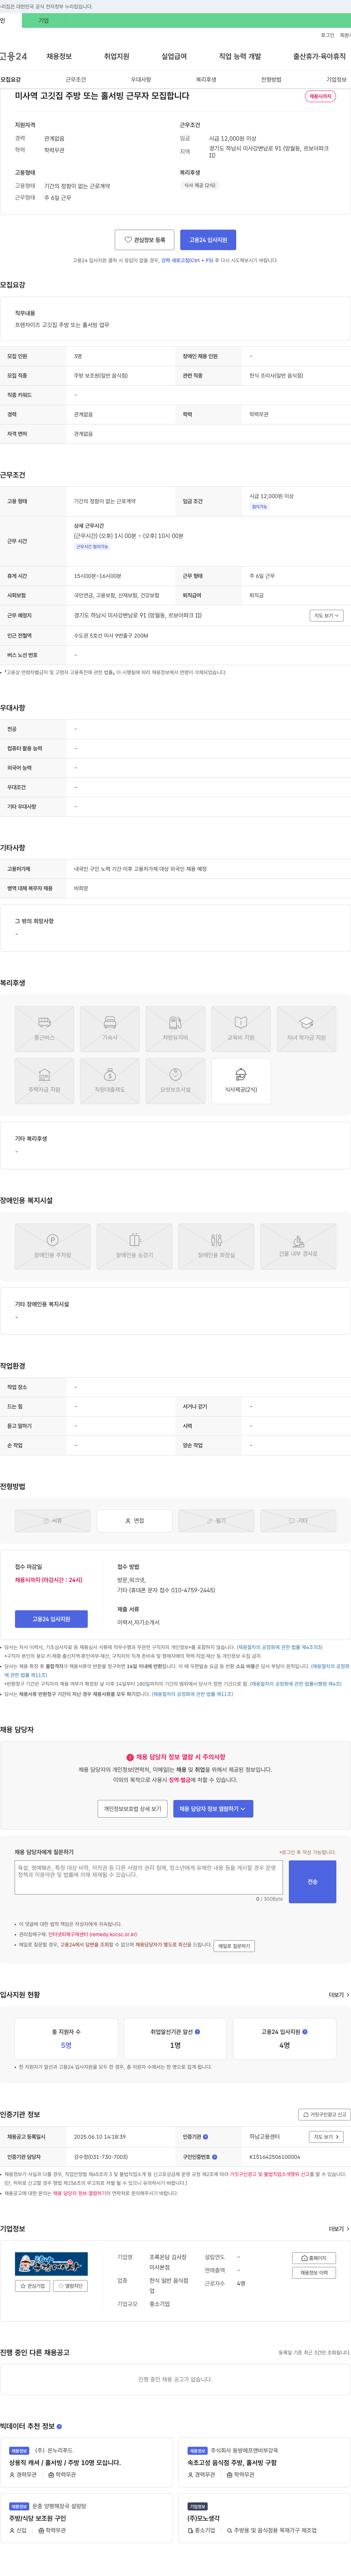The height and width of the screenshot is (2576, 351).
Task: Click the 고용24 입사지원 button under 접수 마감일
Action: pyautogui.click(x=51, y=1619)
